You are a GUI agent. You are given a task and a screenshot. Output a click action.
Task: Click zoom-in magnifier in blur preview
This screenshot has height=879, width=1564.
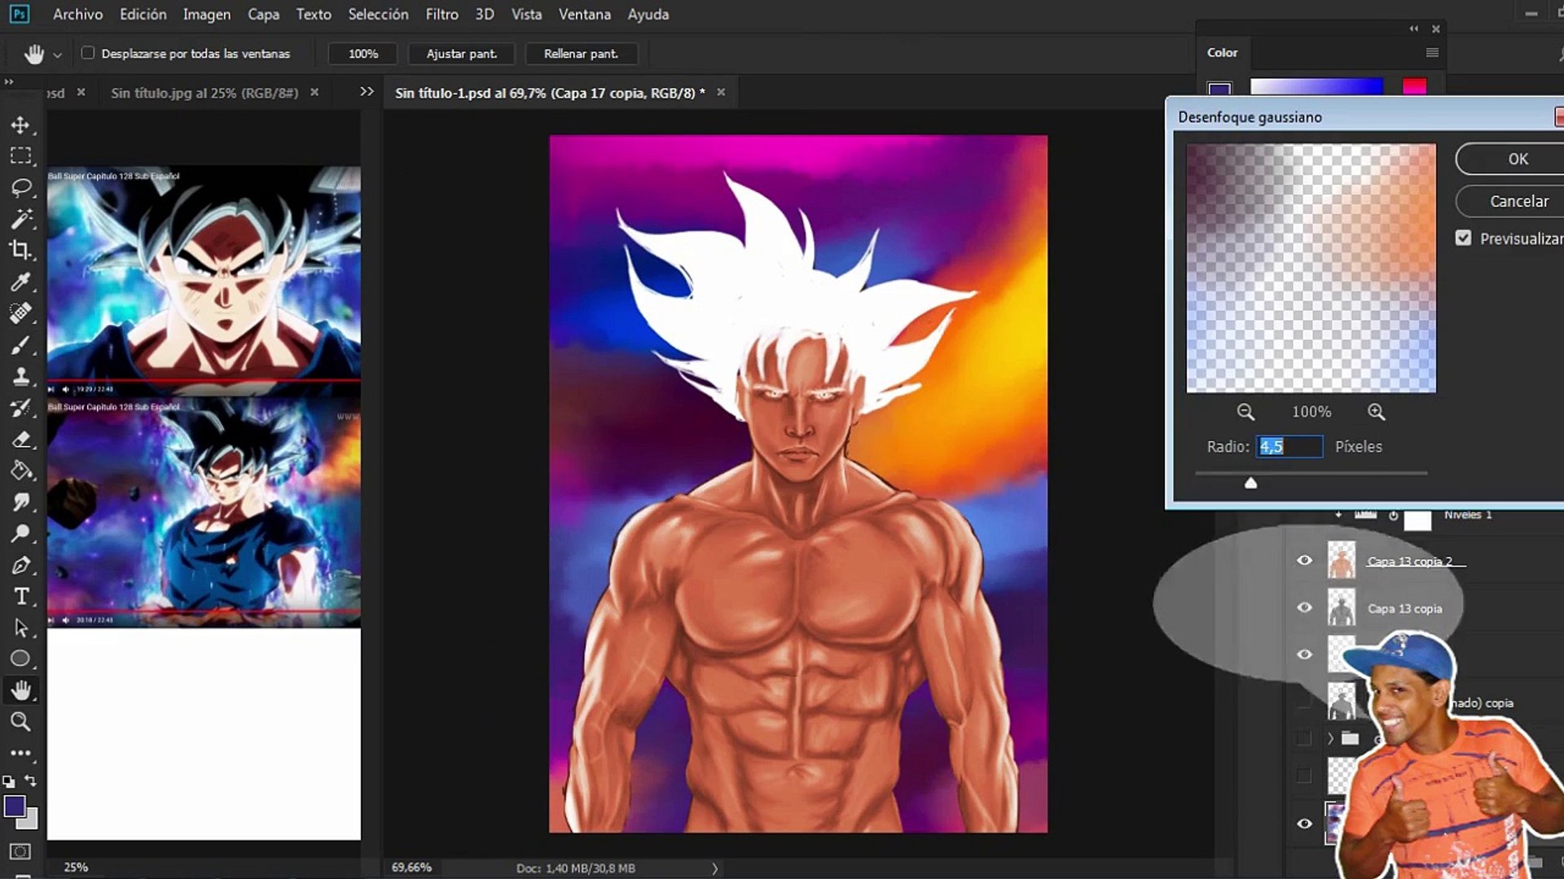(1376, 412)
